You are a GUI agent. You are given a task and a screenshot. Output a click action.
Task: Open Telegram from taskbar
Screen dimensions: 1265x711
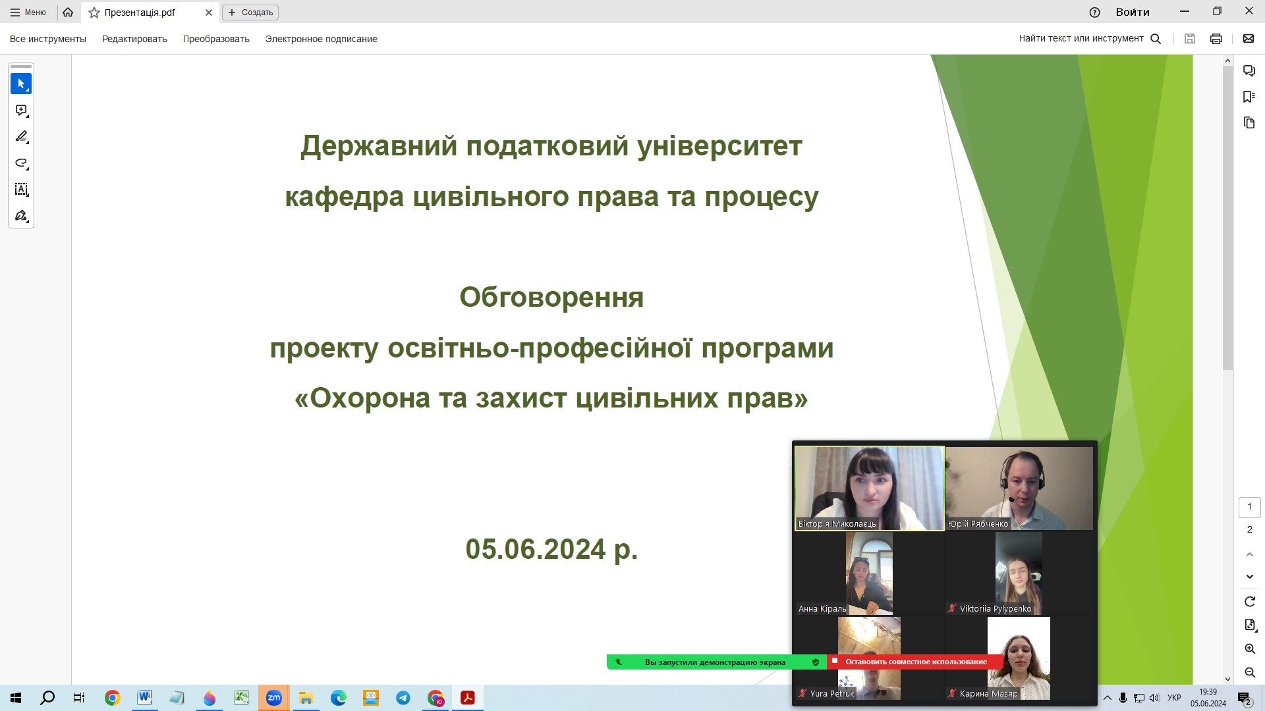pyautogui.click(x=403, y=698)
